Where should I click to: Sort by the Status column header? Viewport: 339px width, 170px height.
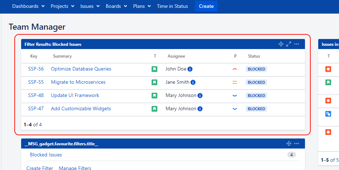pyautogui.click(x=254, y=56)
